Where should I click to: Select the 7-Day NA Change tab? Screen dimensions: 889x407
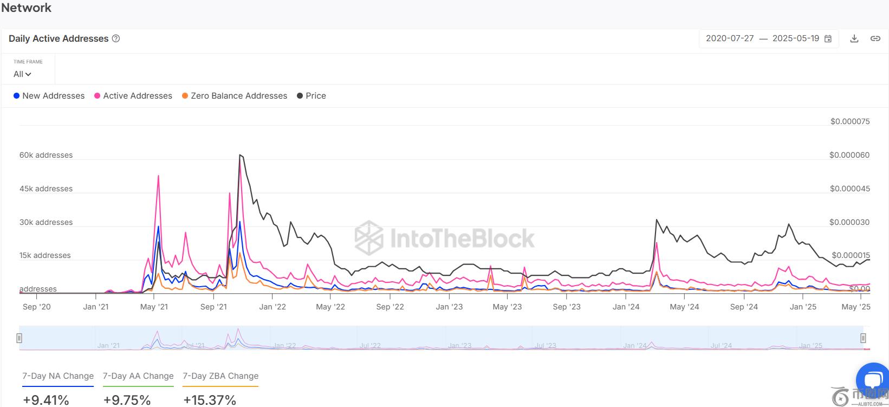click(58, 376)
